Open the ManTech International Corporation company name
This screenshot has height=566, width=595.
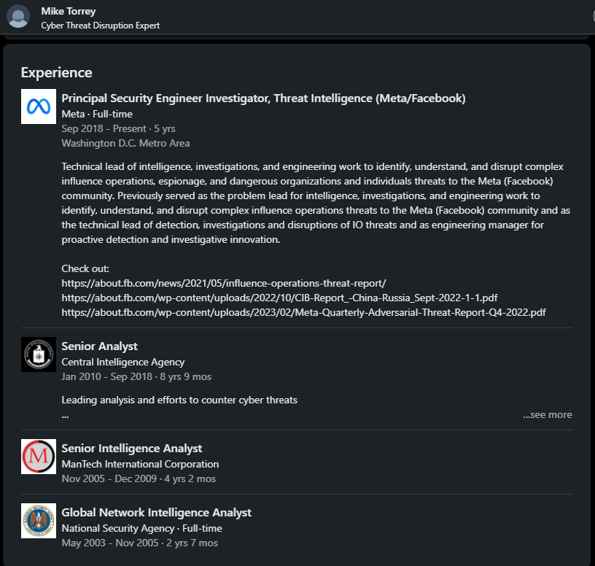[140, 464]
